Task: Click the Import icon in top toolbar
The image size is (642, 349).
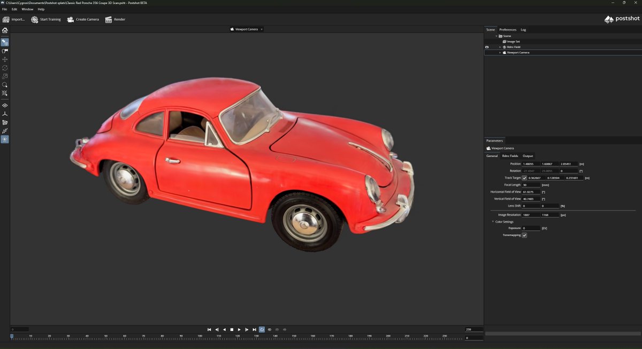Action: coord(6,19)
